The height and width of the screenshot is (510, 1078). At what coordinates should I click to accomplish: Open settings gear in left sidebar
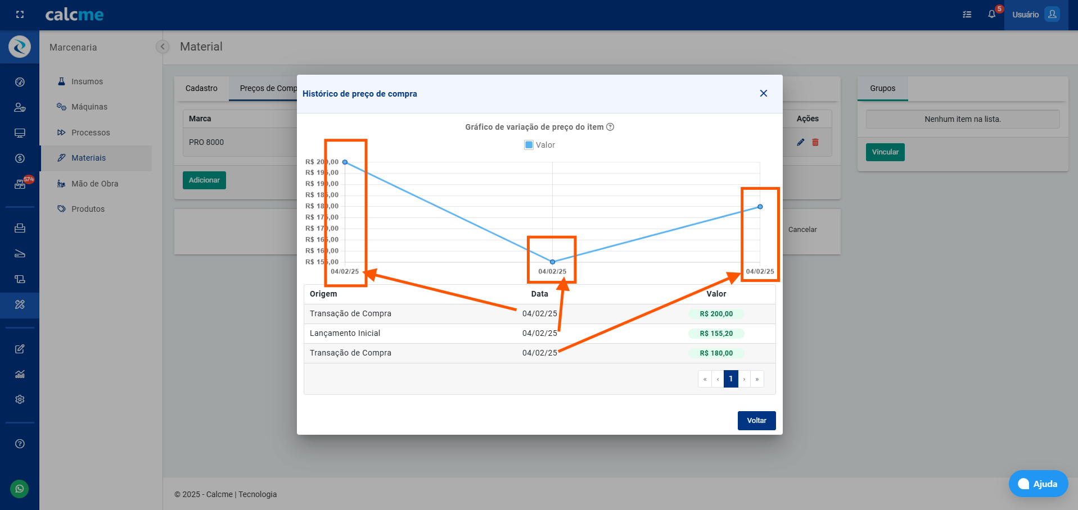(x=20, y=399)
